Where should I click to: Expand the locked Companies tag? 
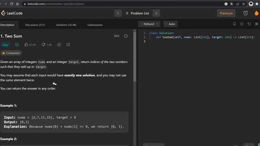tap(11, 53)
